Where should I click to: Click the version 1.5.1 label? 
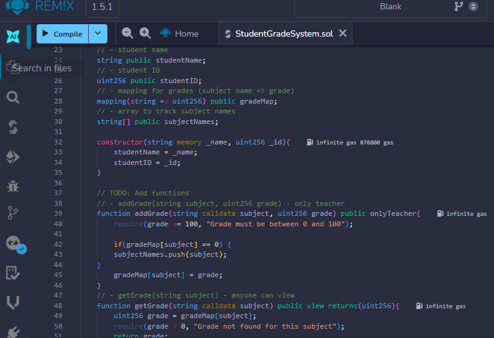(x=102, y=7)
